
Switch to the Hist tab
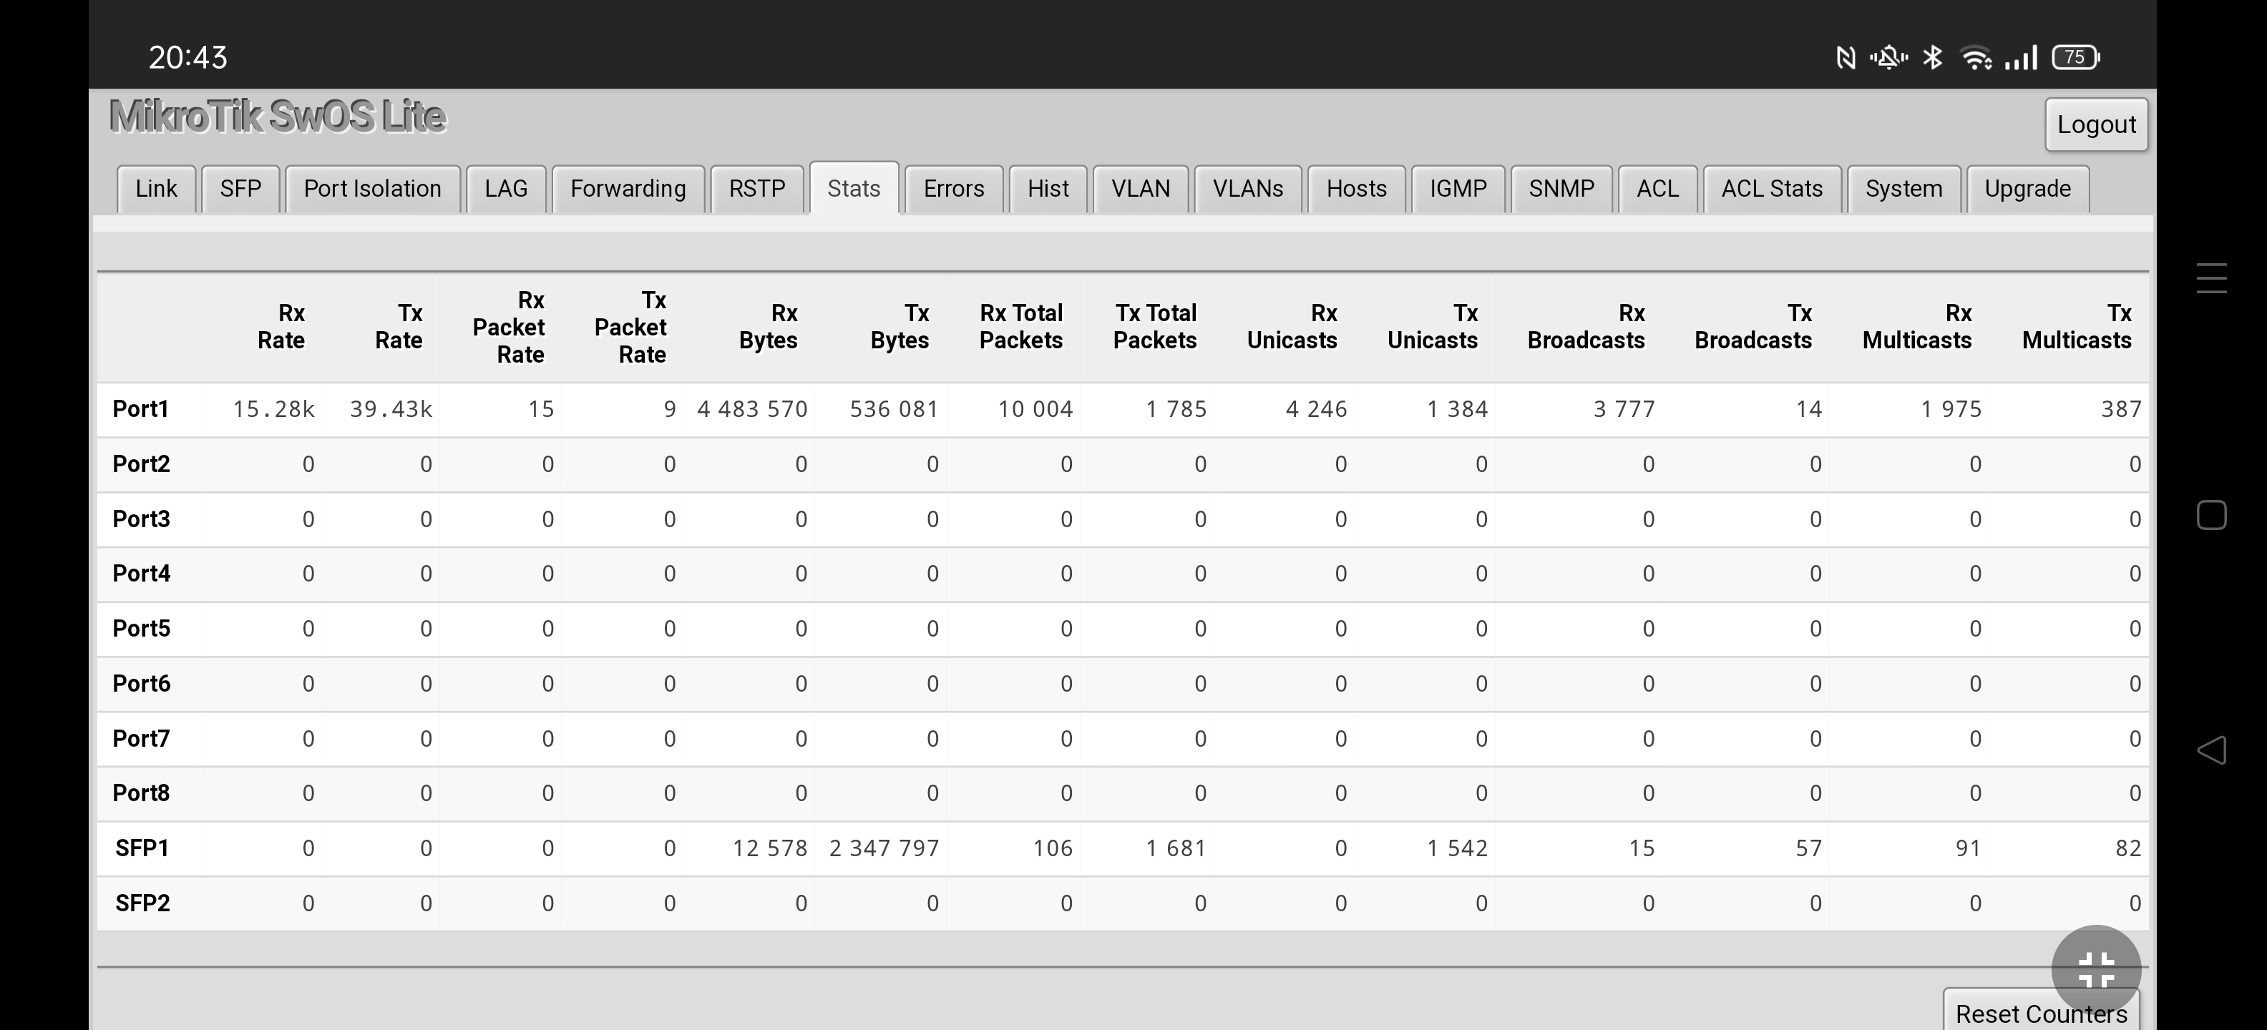[1047, 189]
